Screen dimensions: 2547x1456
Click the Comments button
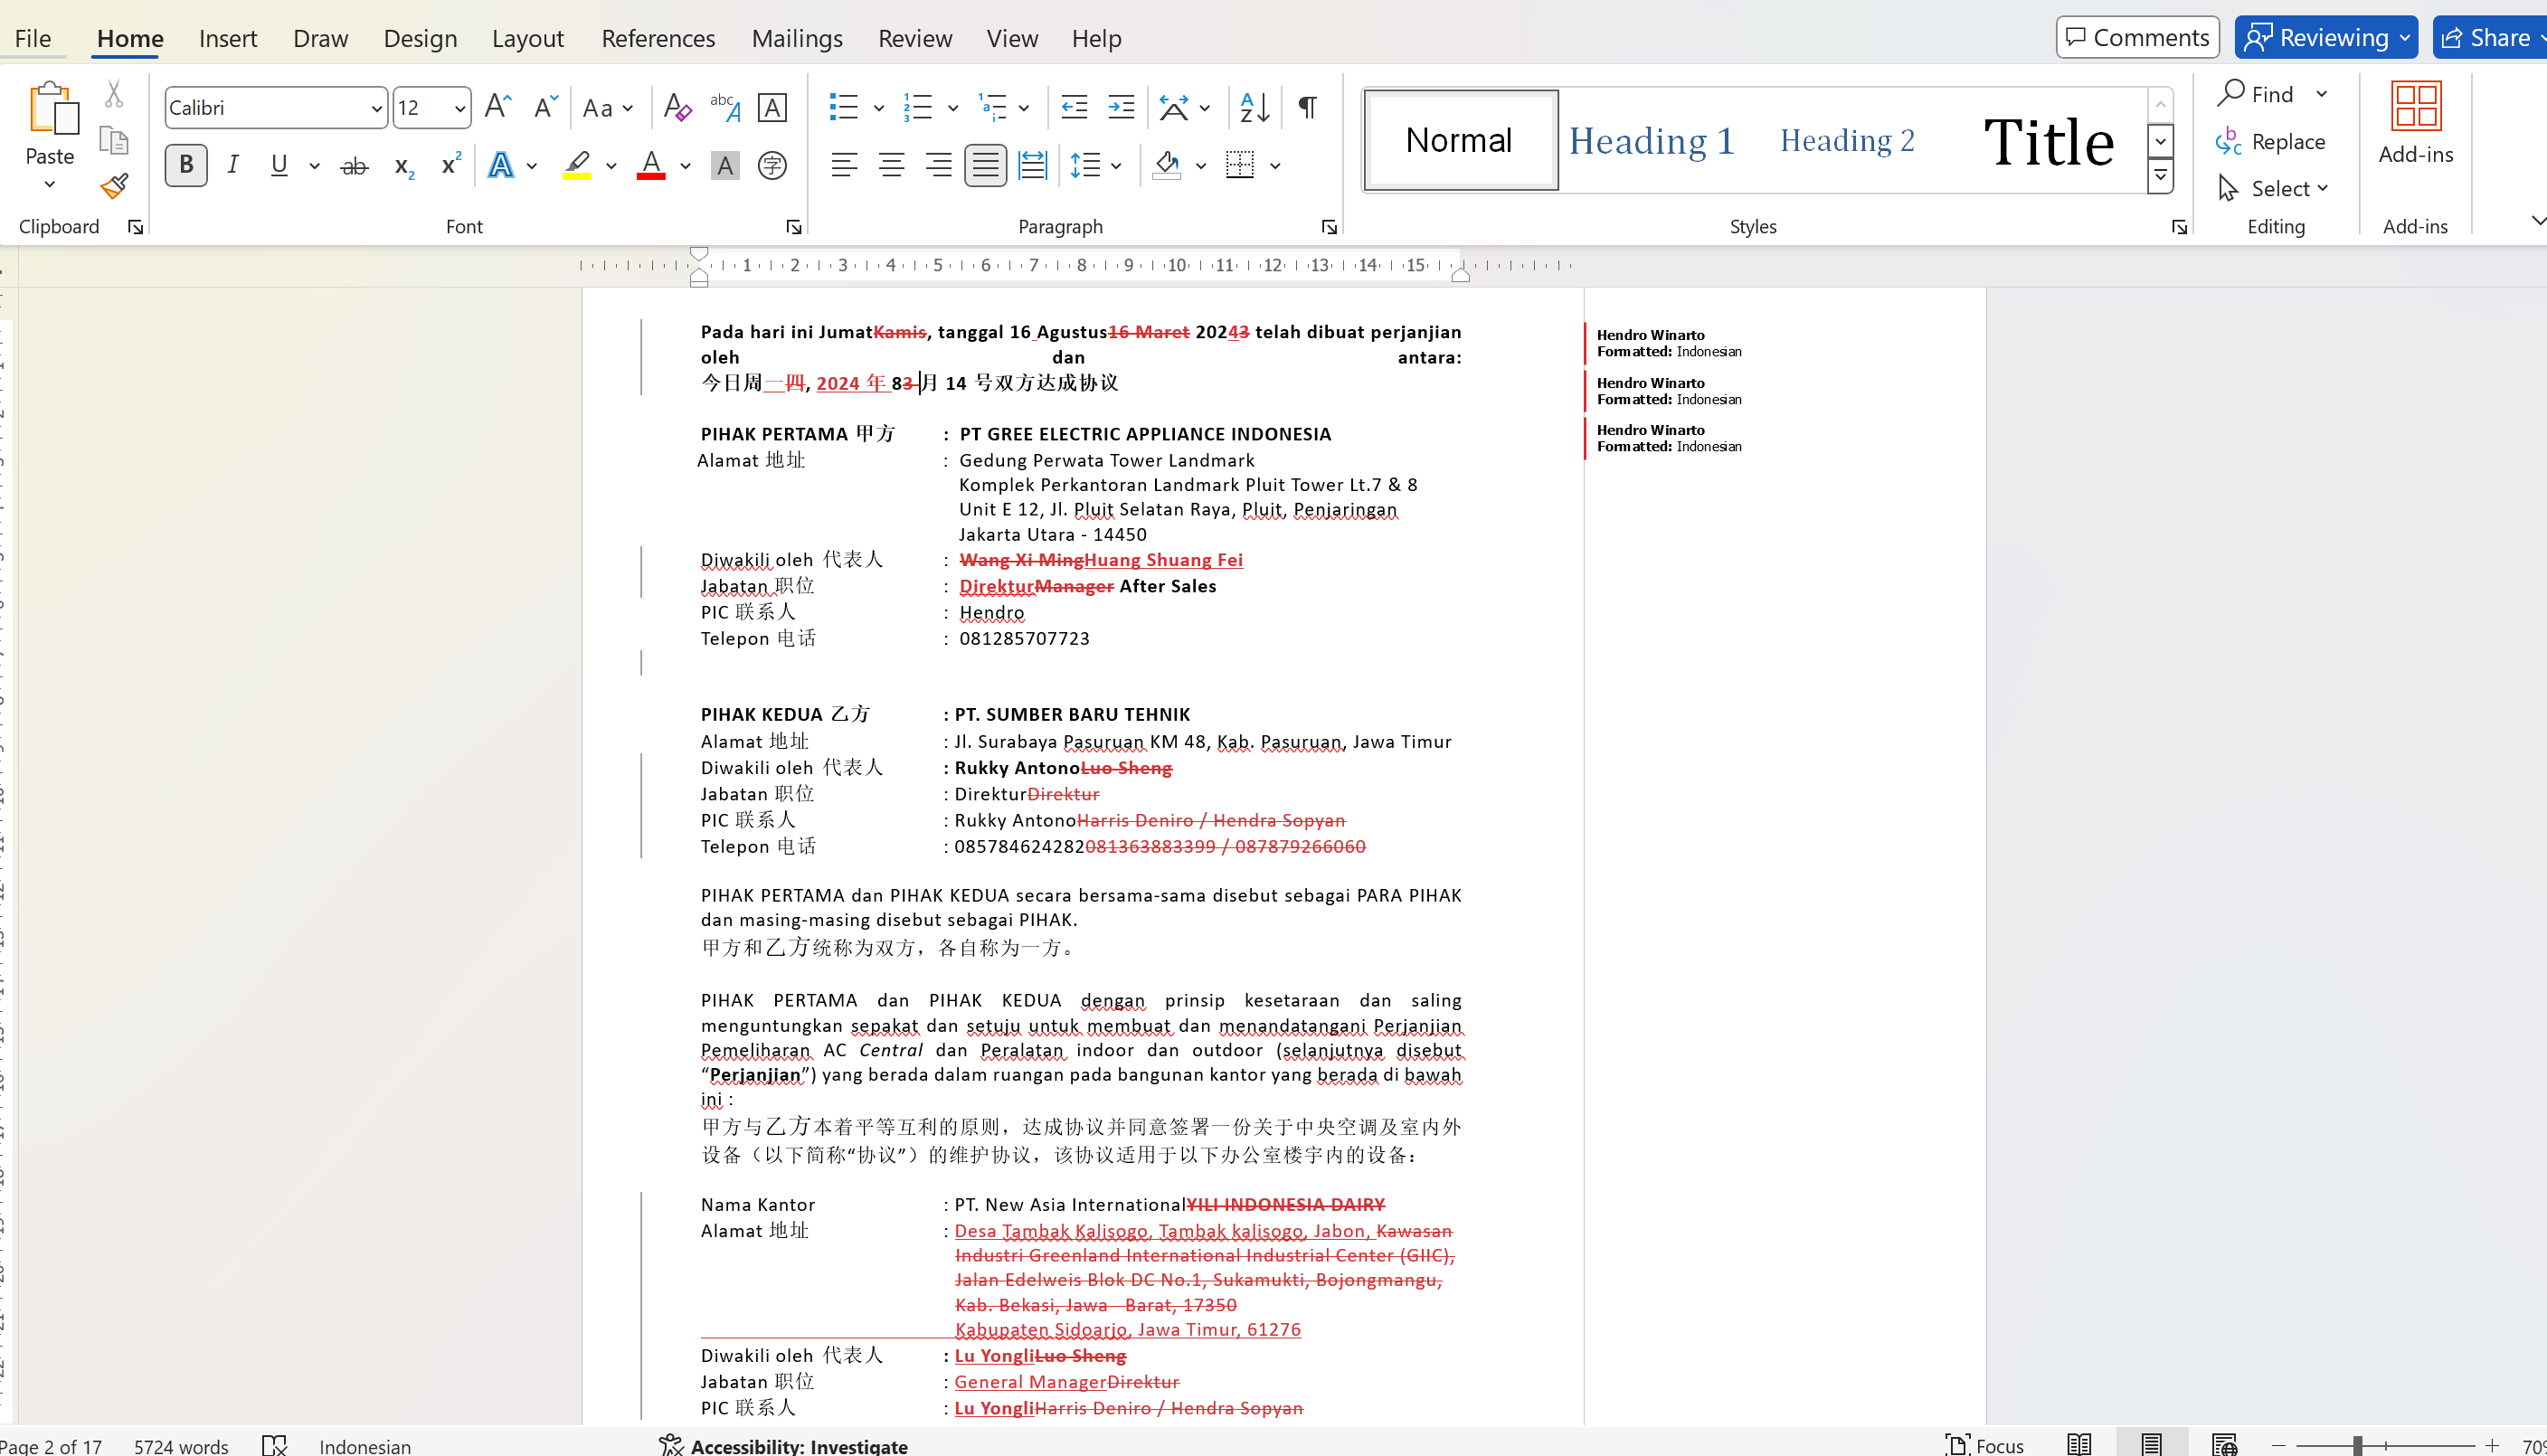tap(2137, 38)
